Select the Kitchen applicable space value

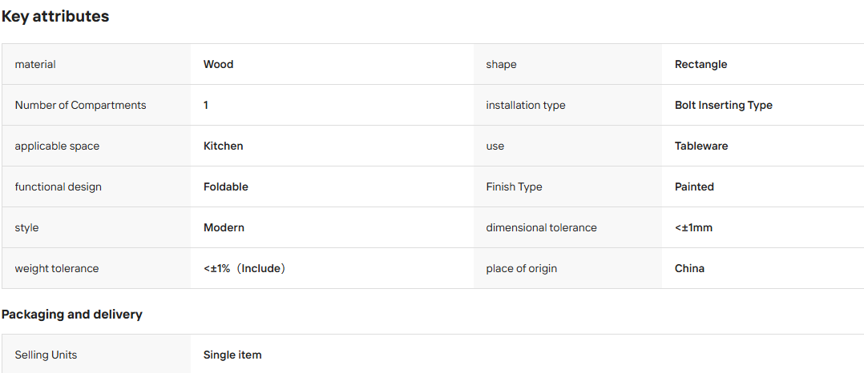223,146
